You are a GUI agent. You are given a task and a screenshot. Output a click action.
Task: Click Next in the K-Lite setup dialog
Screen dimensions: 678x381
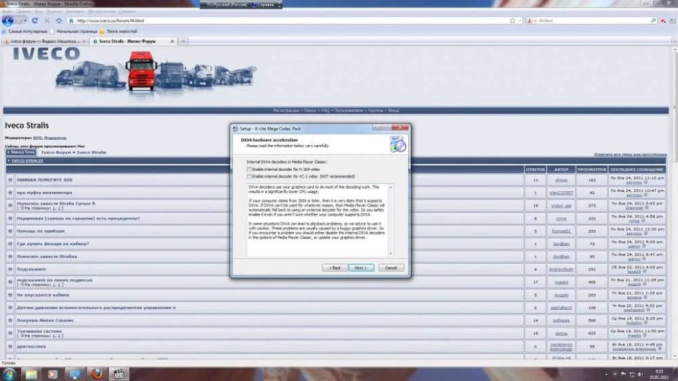[x=361, y=268]
